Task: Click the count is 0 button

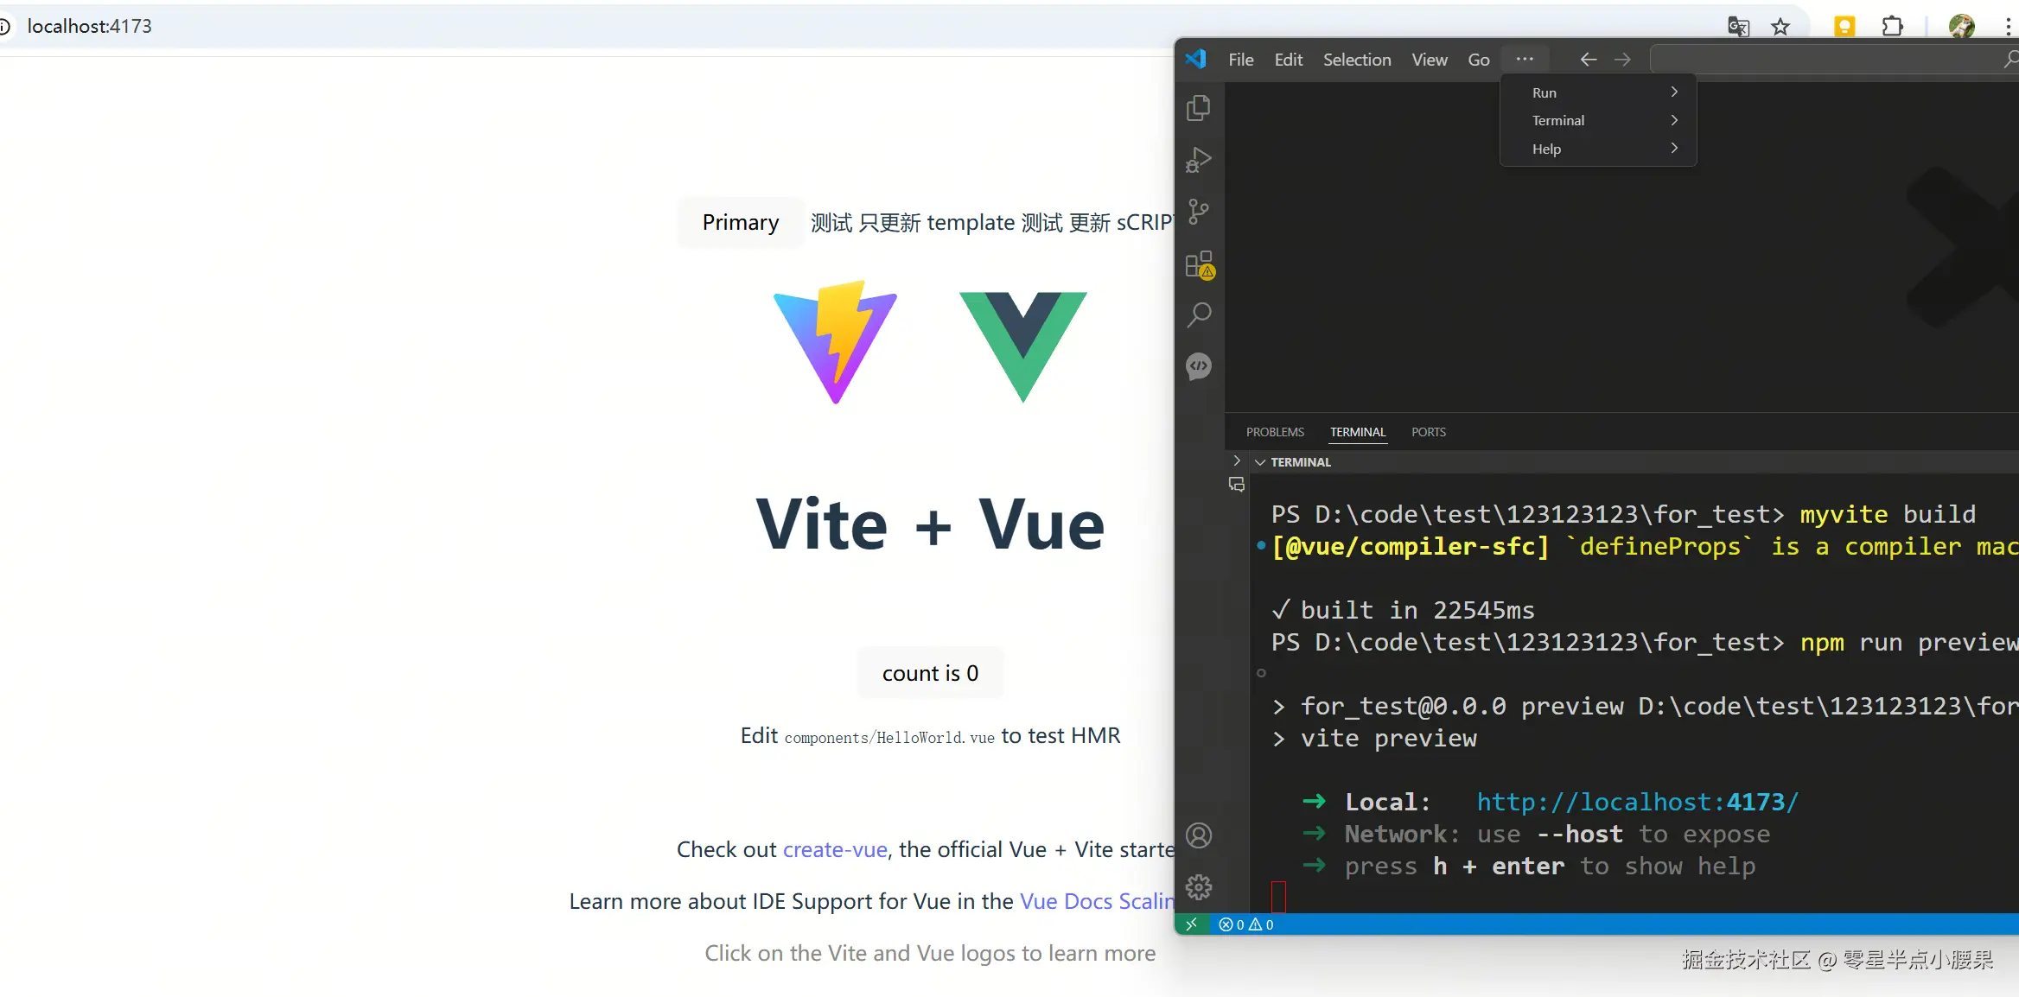Action: 930,673
